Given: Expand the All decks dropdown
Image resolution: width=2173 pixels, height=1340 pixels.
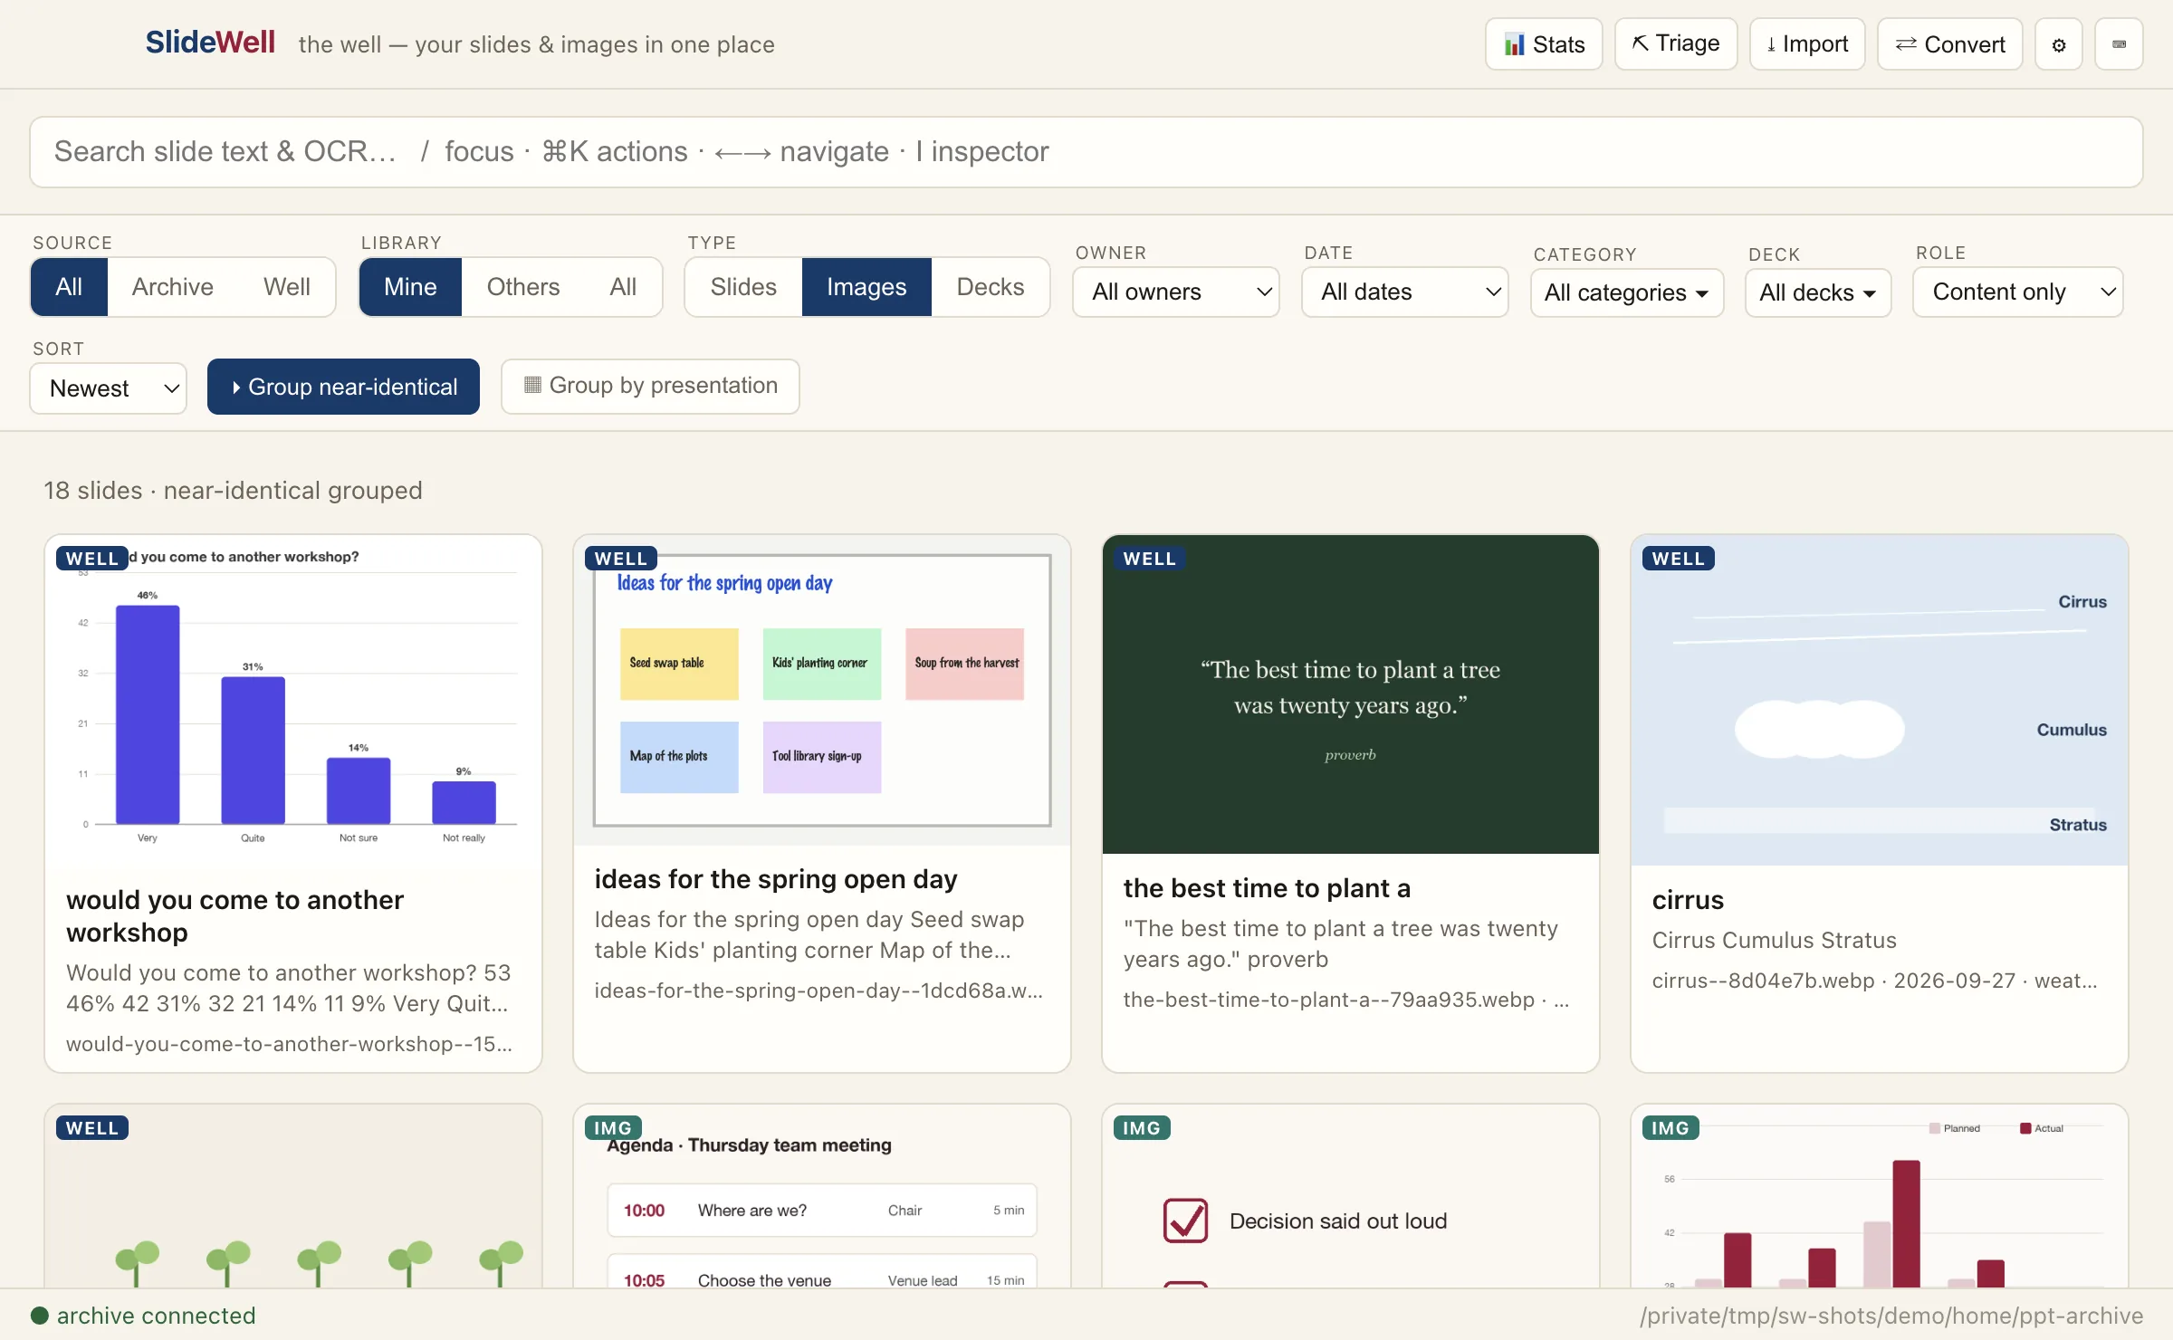Looking at the screenshot, I should [1818, 292].
